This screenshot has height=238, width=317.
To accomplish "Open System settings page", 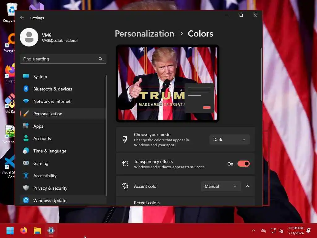I will (63, 77).
